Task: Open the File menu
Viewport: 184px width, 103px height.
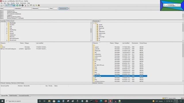Action: point(1,3)
